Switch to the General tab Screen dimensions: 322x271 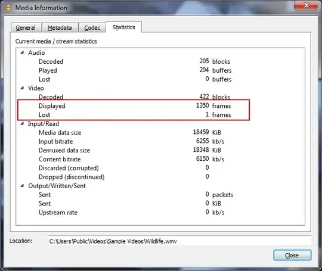point(26,27)
